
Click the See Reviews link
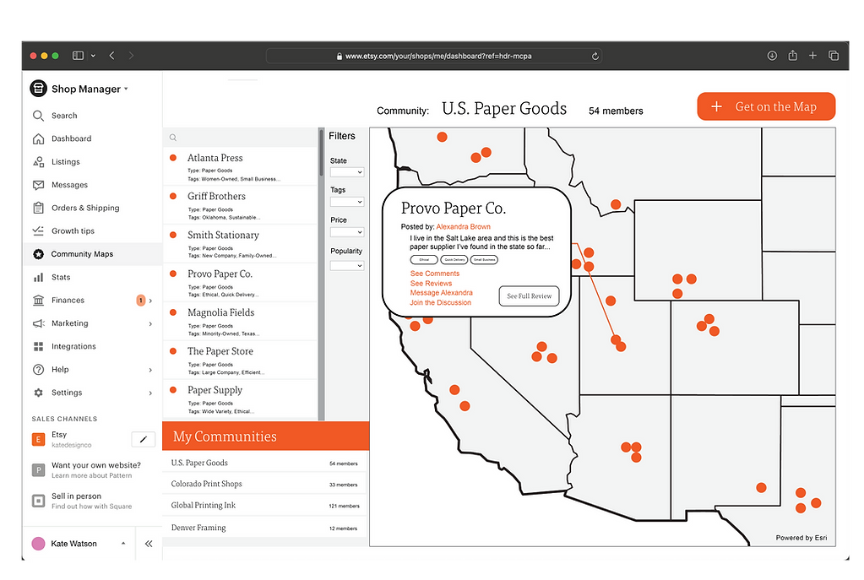[431, 284]
